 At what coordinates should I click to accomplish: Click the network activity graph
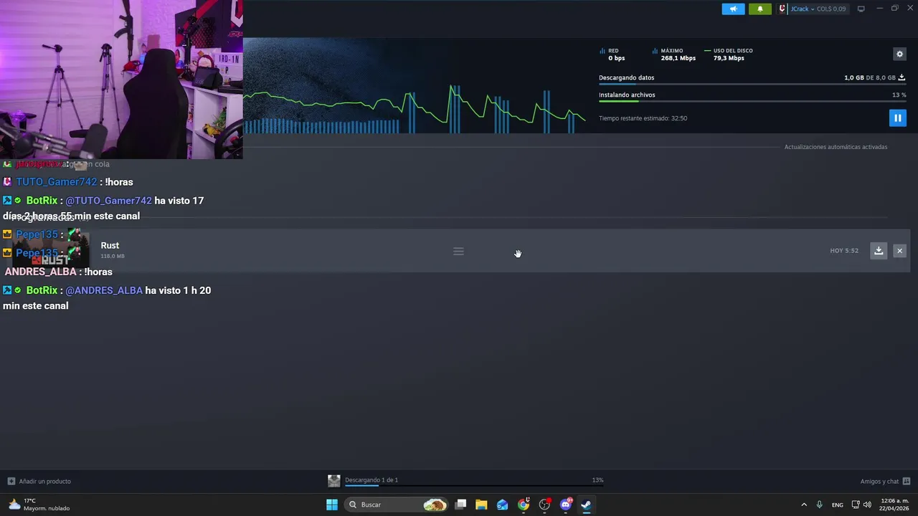click(415, 107)
